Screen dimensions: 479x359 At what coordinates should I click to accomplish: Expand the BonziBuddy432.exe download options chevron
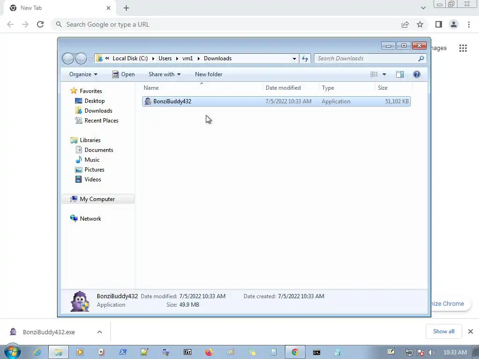click(x=100, y=332)
